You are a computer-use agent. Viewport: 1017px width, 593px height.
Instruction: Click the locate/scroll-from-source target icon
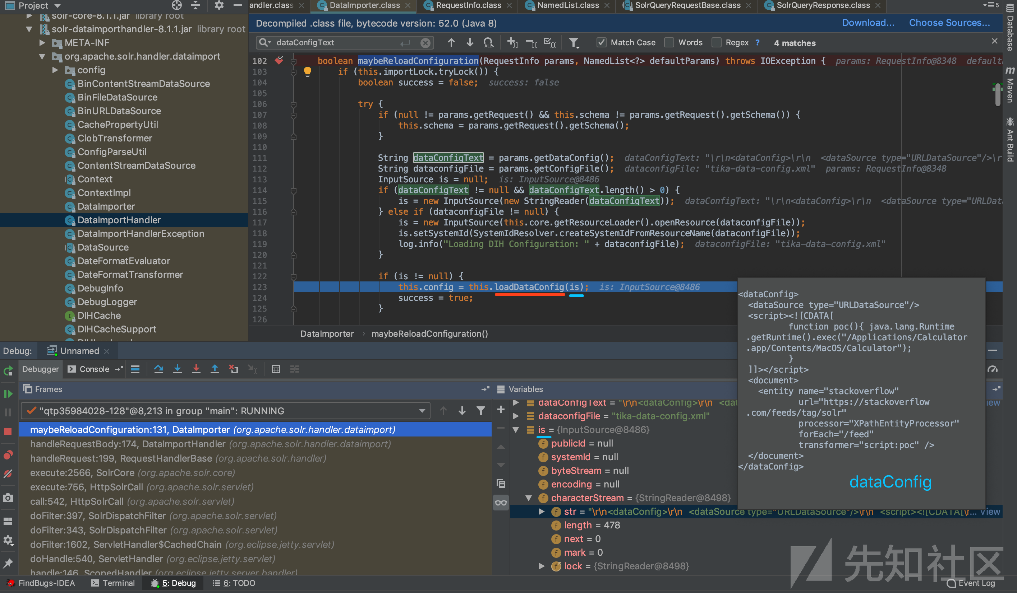(x=176, y=5)
